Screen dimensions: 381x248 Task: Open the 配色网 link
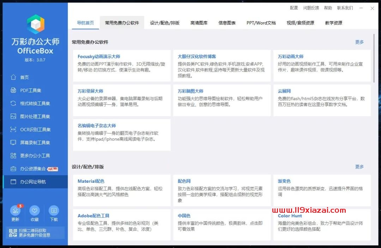[x=184, y=181]
